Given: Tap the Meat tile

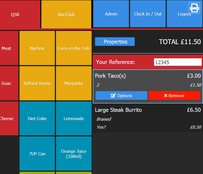Looking at the screenshot, I should (x=9, y=48).
